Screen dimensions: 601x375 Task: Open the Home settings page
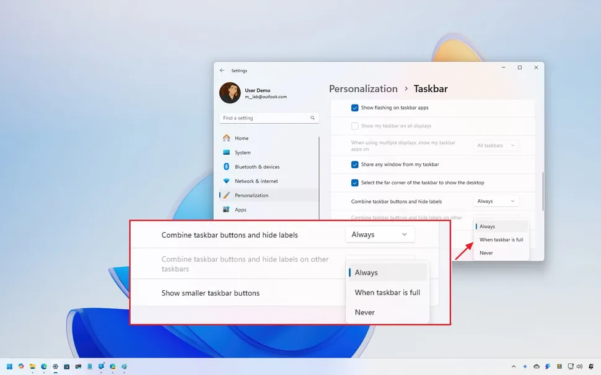[241, 139]
